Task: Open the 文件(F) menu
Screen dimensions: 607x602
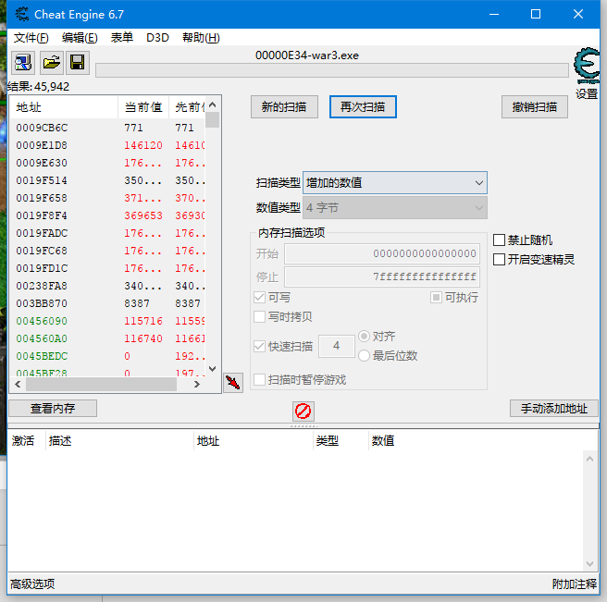Action: pyautogui.click(x=31, y=38)
